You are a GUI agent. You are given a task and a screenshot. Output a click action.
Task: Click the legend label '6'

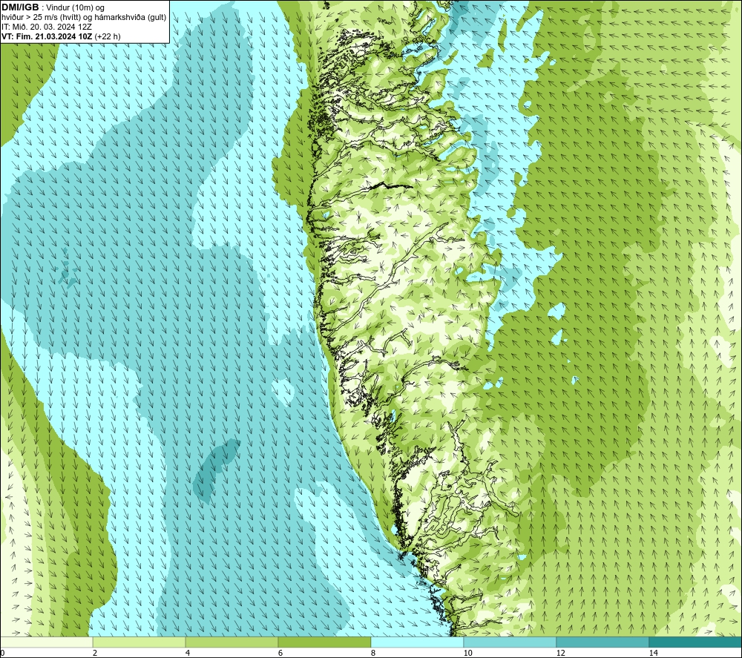coord(280,654)
